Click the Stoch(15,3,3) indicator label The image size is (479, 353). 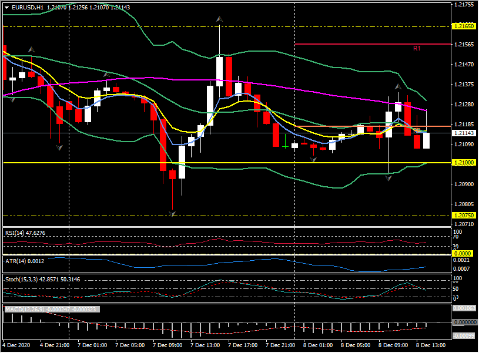pos(26,280)
